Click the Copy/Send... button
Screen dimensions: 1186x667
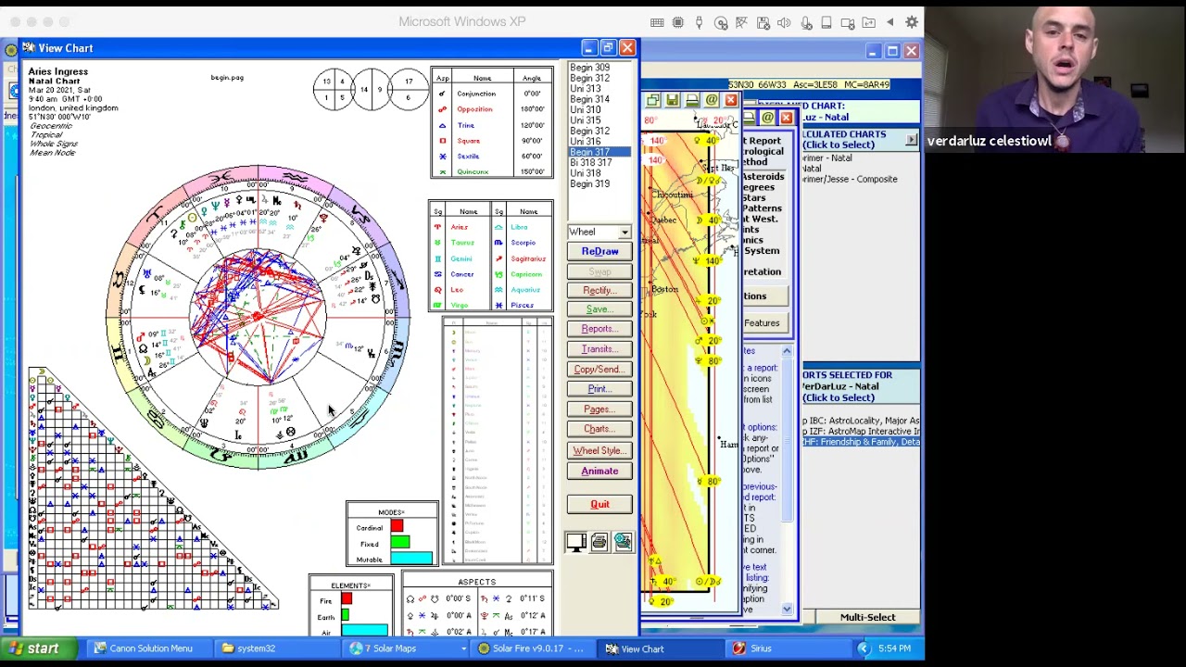(599, 370)
